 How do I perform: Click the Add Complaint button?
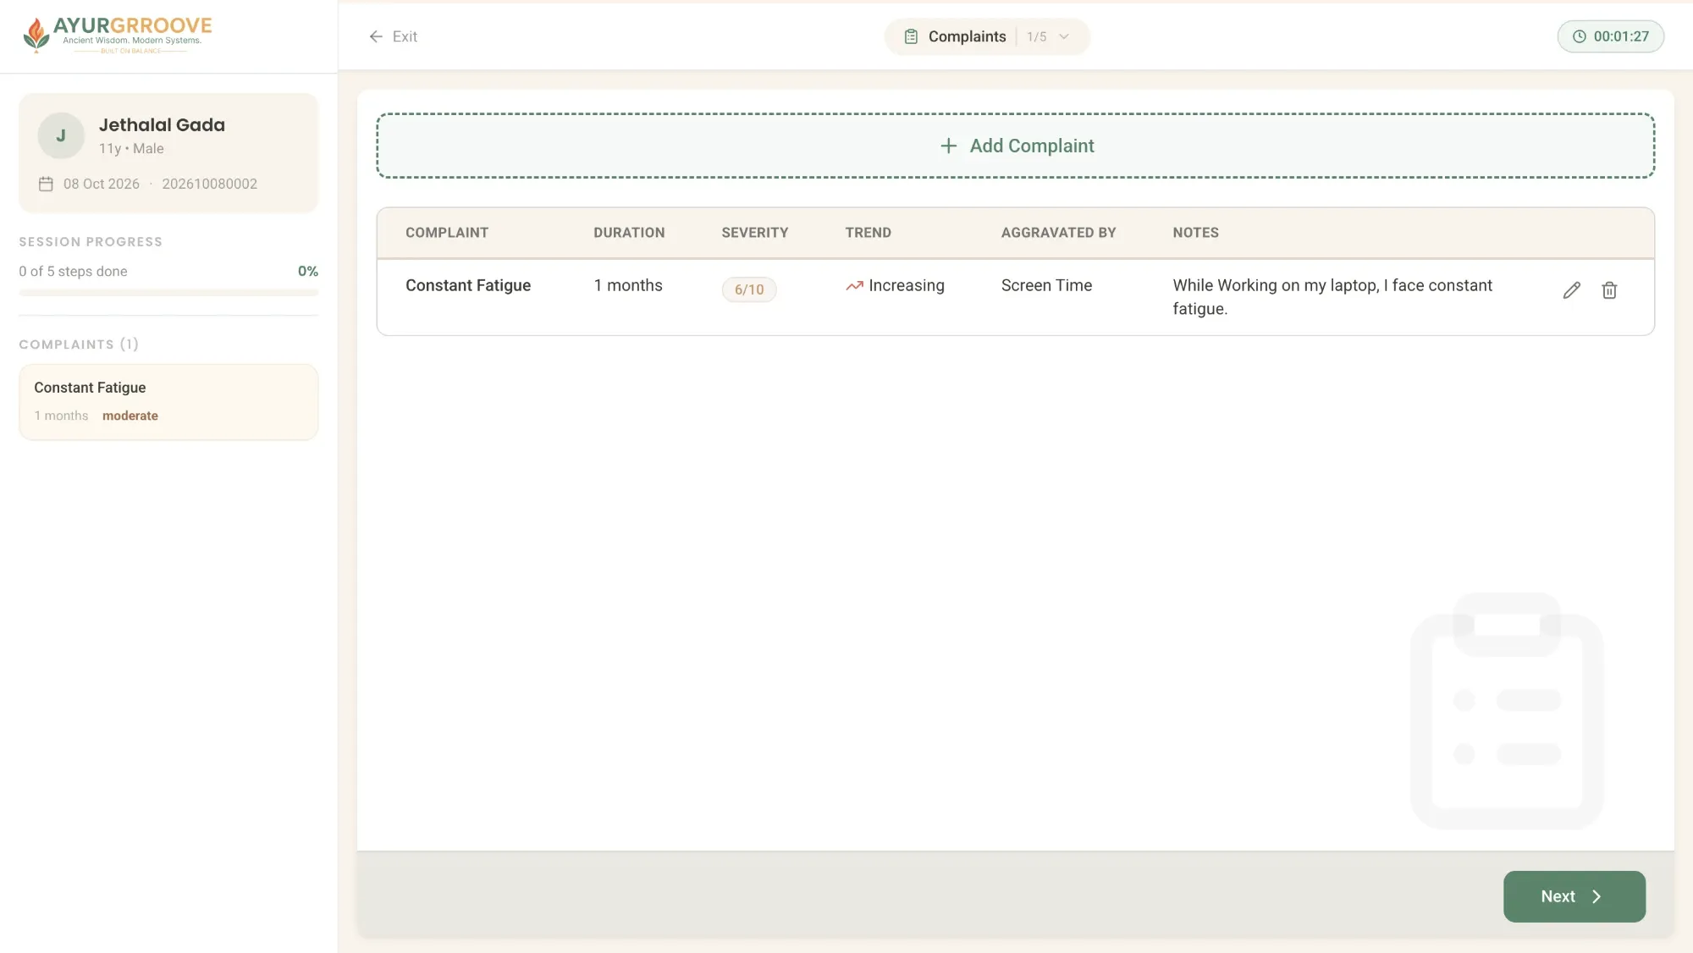pyautogui.click(x=1015, y=146)
